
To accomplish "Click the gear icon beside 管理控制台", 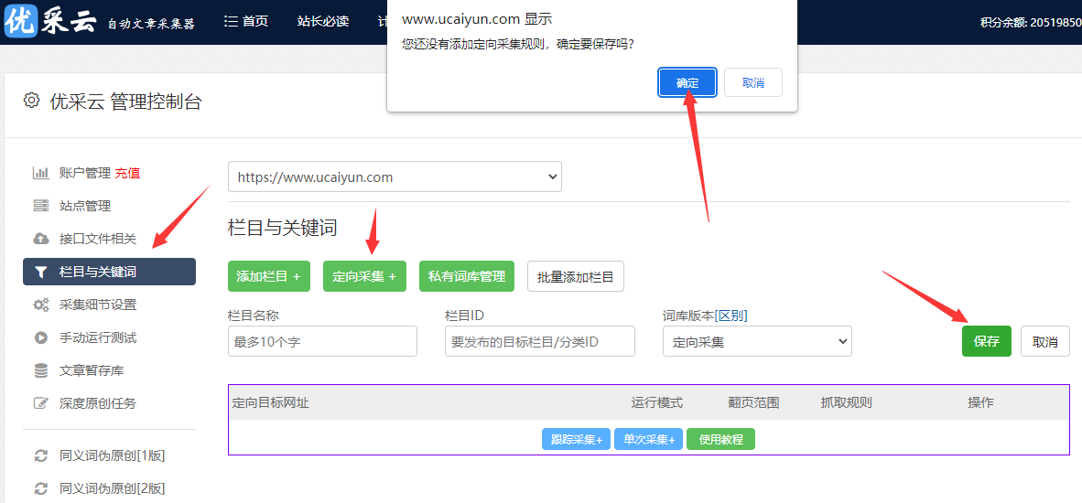I will tap(32, 101).
